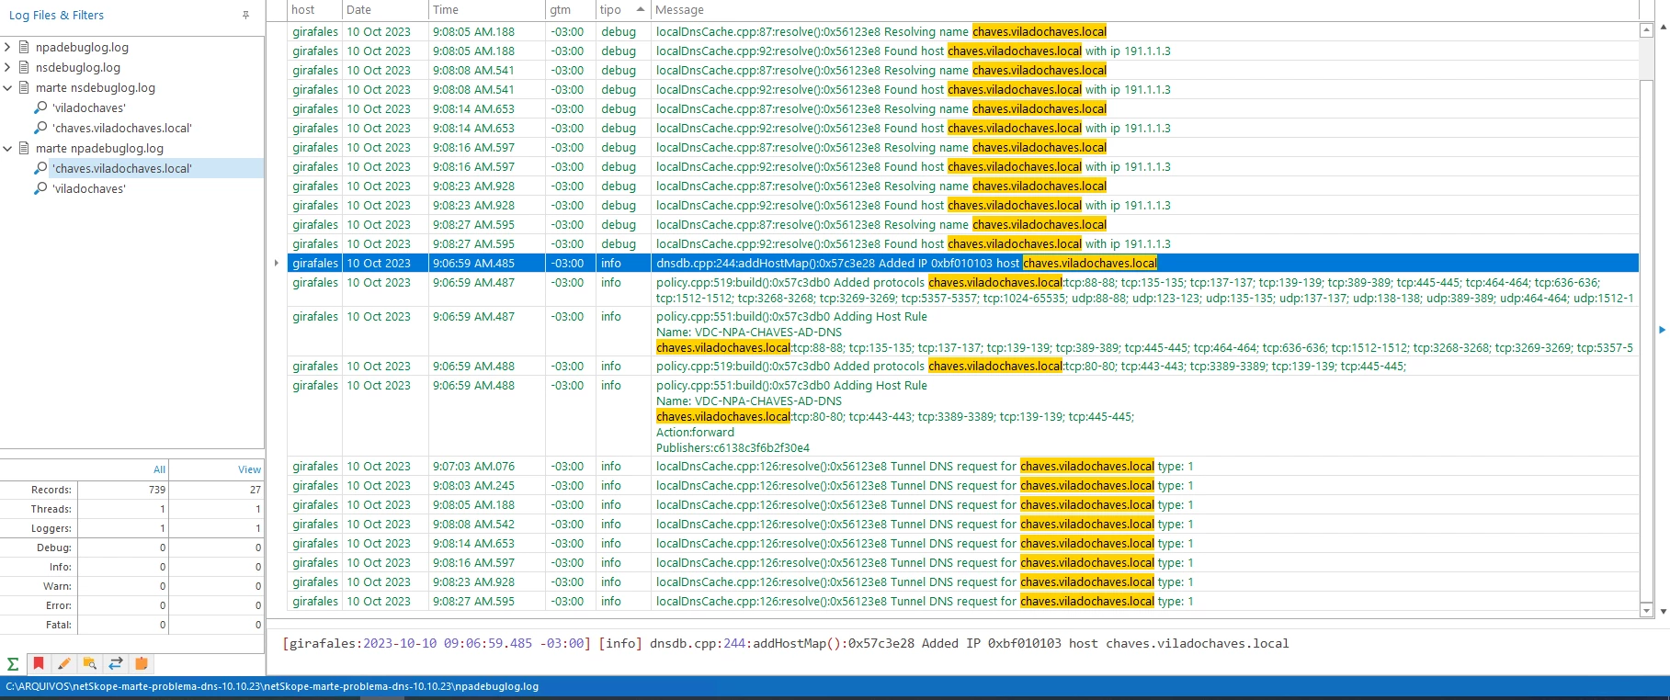Select marte nsdebuglog.log in the tree
The width and height of the screenshot is (1670, 700).
(96, 87)
